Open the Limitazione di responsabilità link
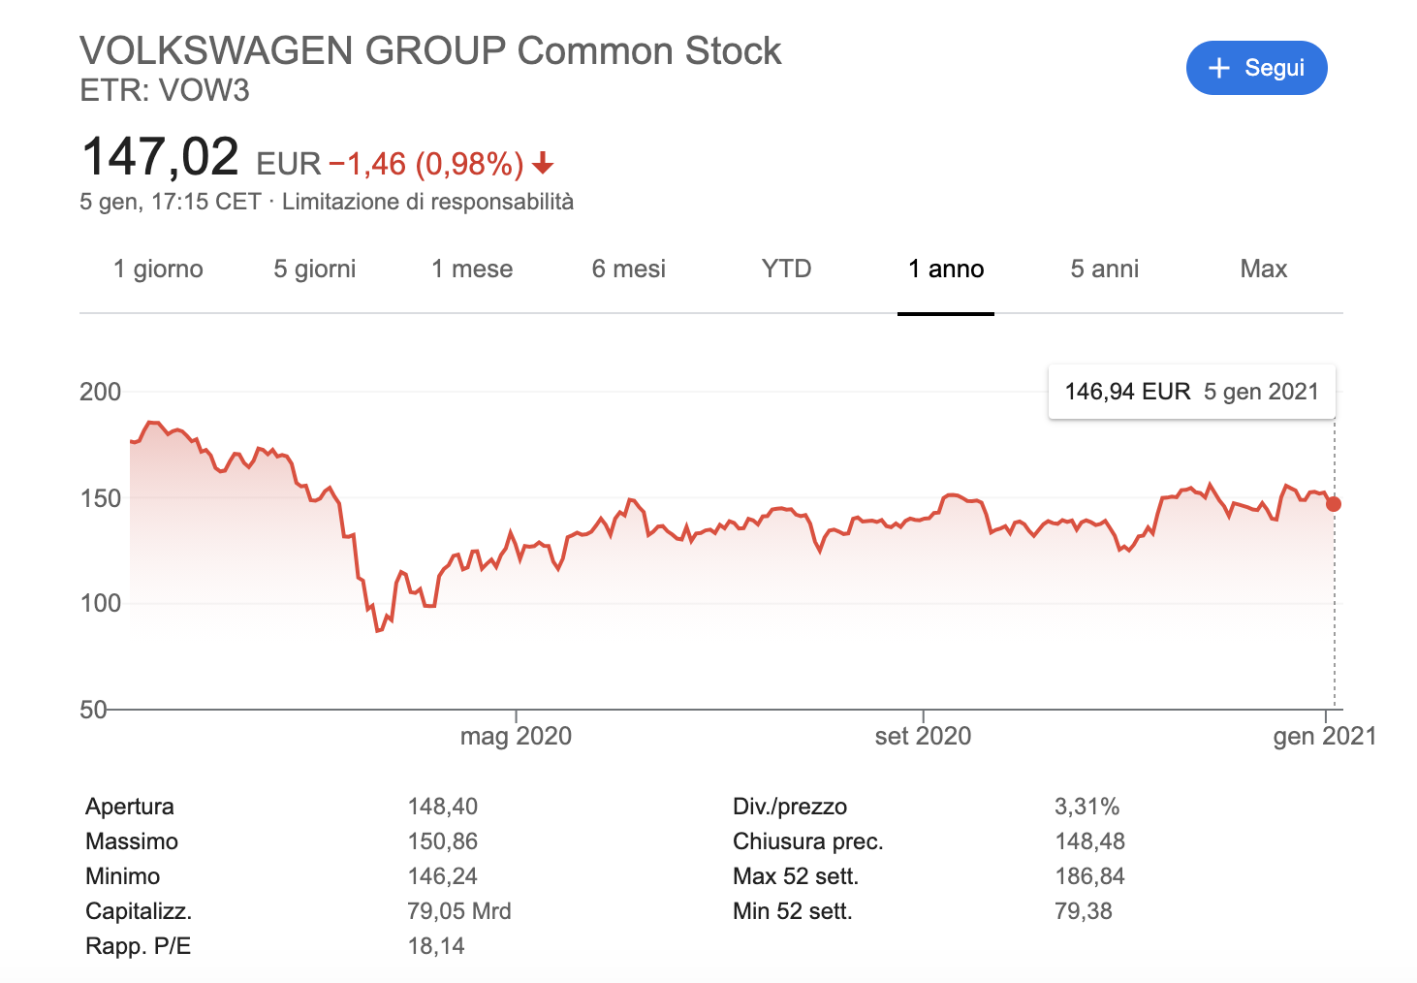Screen dimensions: 1417x983 point(427,202)
